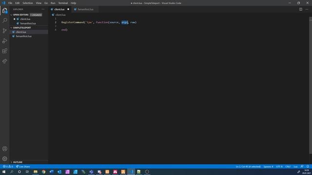Open Task View on the taskbar
This screenshot has height=175, width=312.
click(x=27, y=172)
